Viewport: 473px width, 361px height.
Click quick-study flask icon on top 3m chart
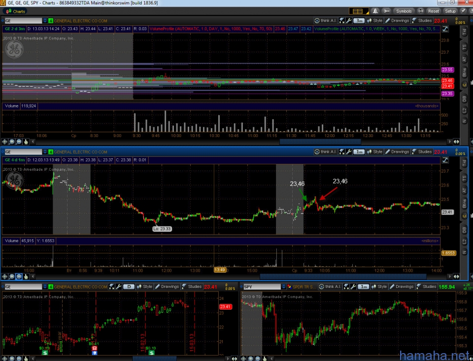point(341,21)
